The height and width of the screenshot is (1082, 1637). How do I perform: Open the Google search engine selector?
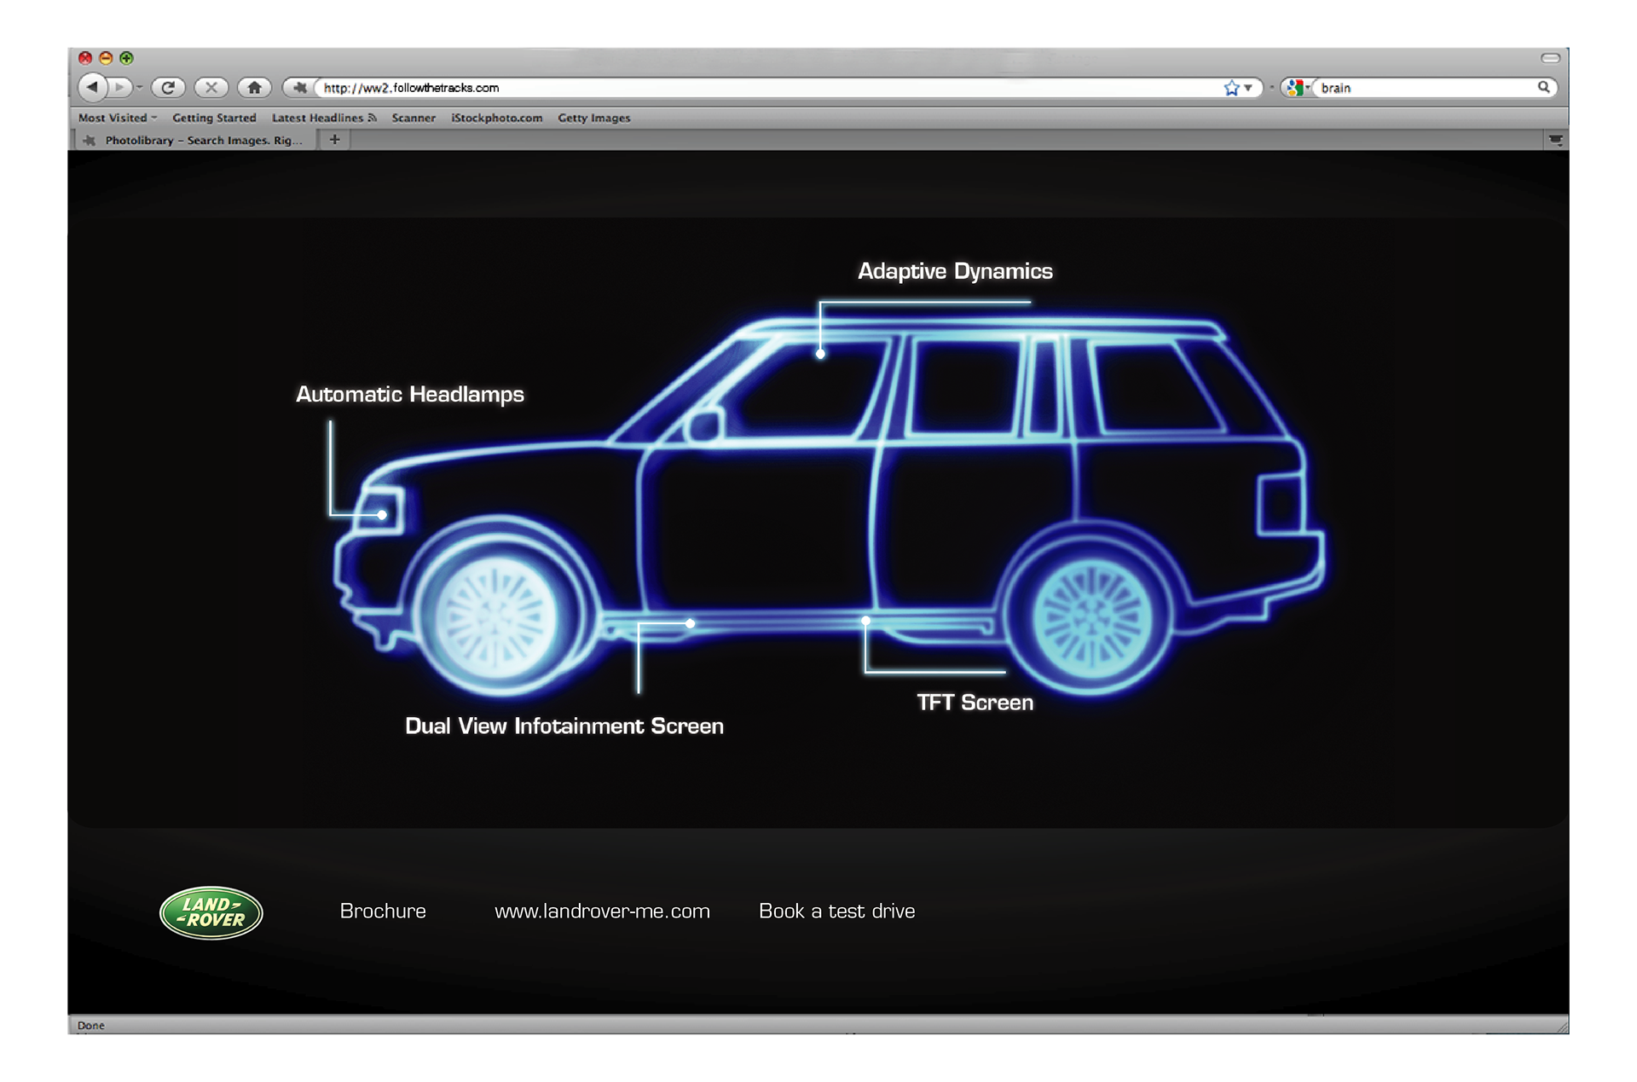tap(1298, 88)
